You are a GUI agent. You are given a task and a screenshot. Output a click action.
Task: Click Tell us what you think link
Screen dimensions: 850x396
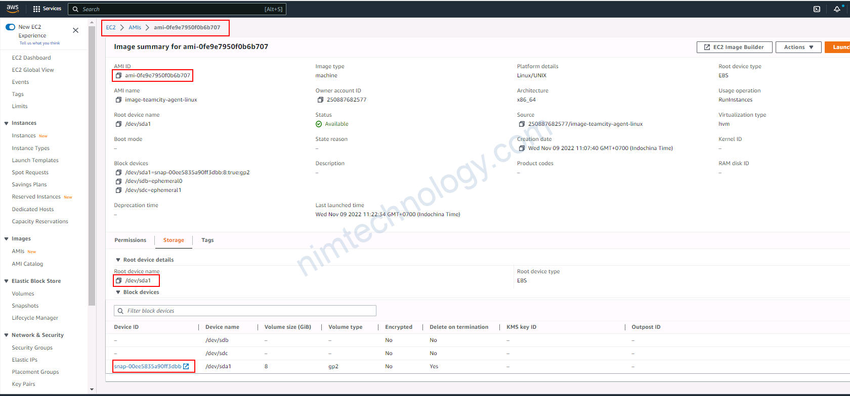(39, 43)
